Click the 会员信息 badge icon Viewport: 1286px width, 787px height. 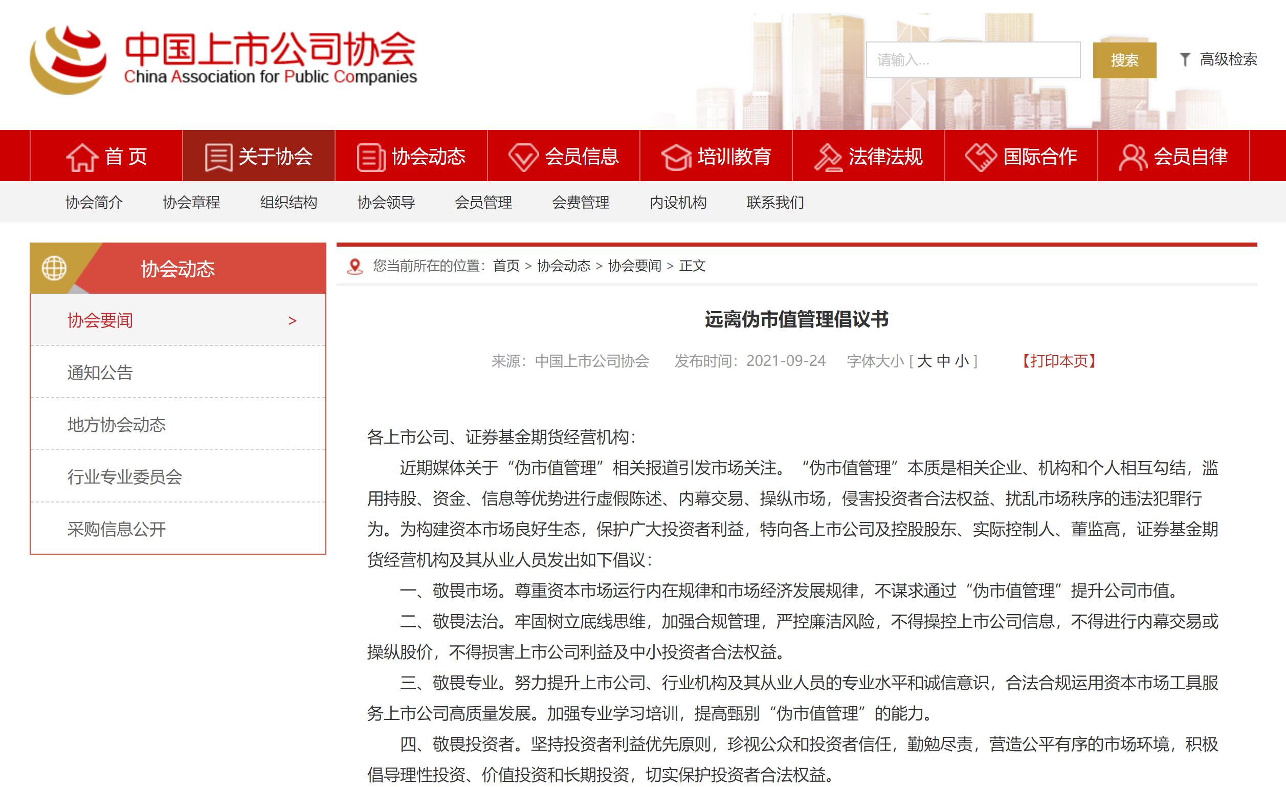click(523, 156)
